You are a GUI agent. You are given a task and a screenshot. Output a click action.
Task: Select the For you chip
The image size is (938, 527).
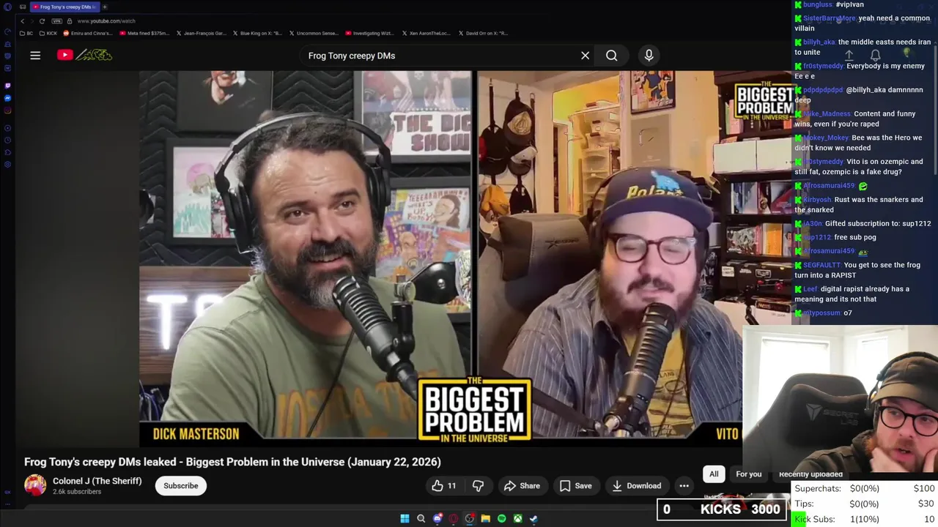[x=748, y=474]
